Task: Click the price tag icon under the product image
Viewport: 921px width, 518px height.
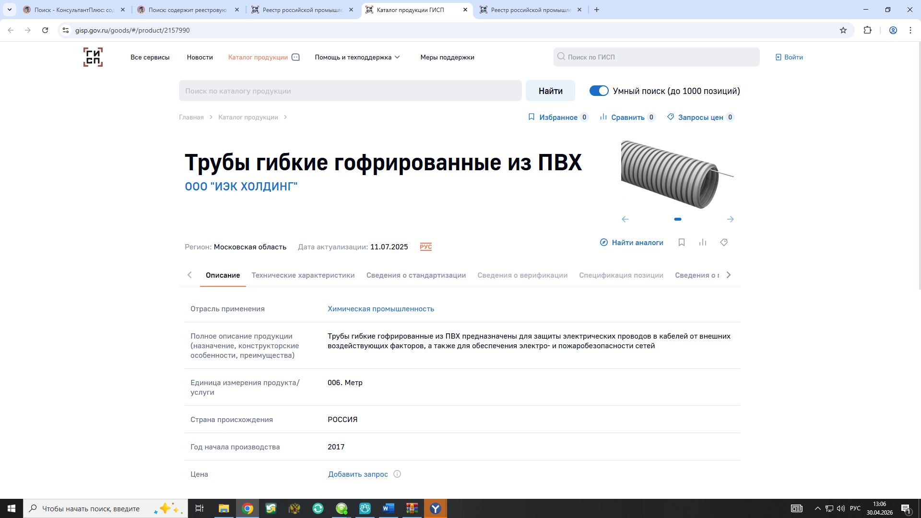Action: click(x=724, y=242)
